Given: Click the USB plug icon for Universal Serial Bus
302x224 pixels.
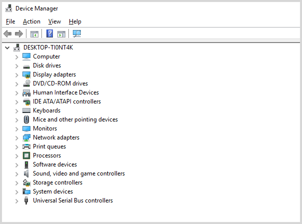Looking at the screenshot, I should 26,200.
